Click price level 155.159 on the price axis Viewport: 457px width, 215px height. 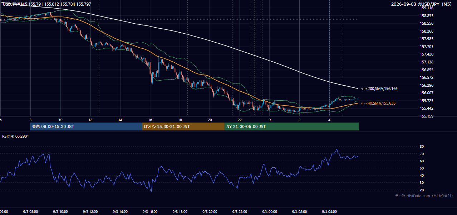coord(426,116)
